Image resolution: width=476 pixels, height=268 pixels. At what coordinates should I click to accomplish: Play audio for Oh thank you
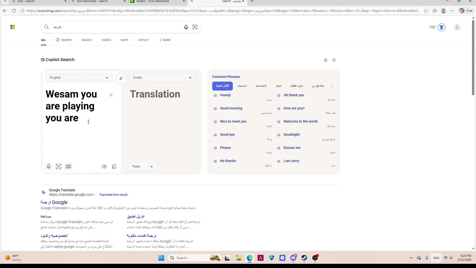click(x=279, y=95)
